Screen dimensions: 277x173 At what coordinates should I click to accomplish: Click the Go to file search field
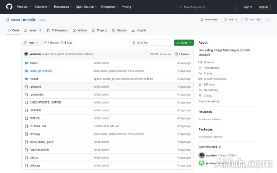point(151,43)
